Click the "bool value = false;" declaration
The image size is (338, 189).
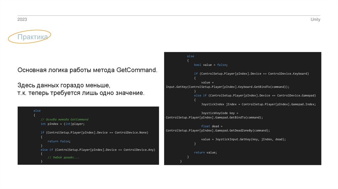pos(211,65)
